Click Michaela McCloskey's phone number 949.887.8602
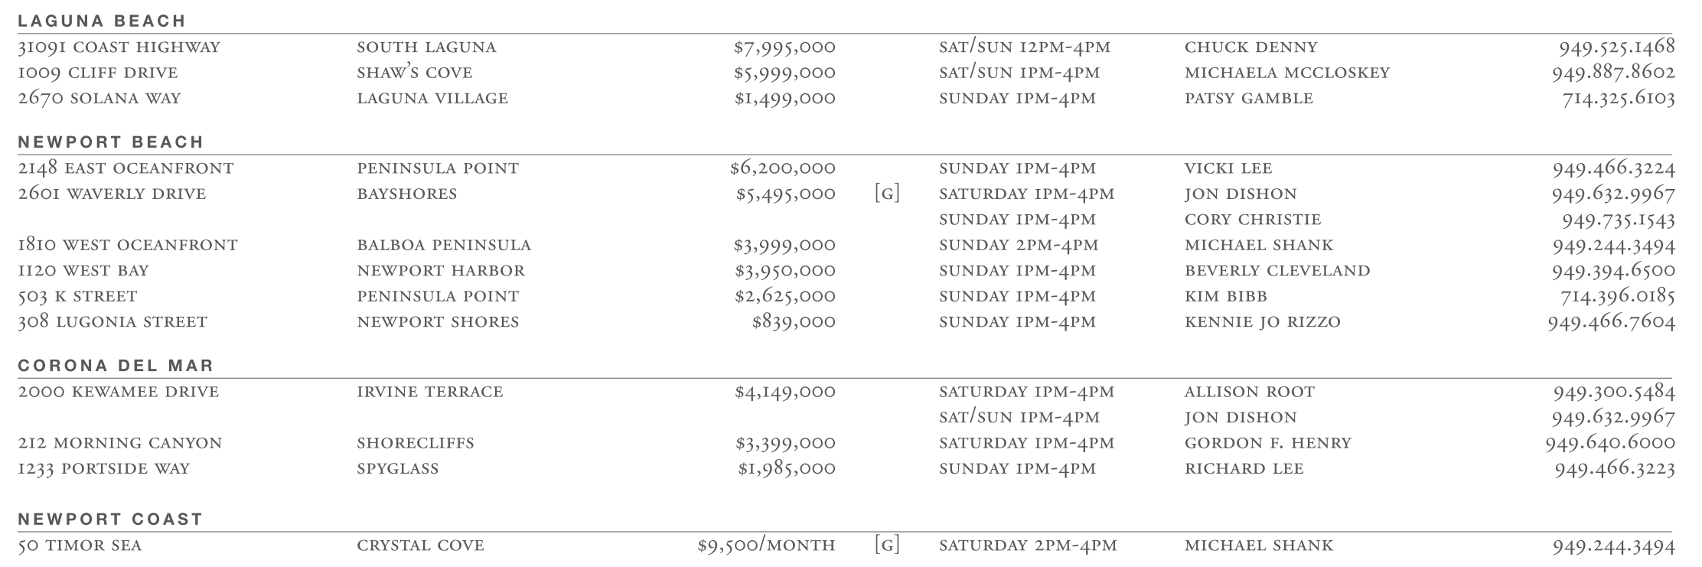 [1613, 73]
